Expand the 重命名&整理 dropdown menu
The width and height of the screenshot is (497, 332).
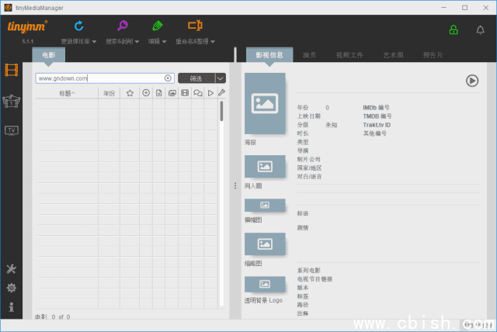pyautogui.click(x=195, y=41)
